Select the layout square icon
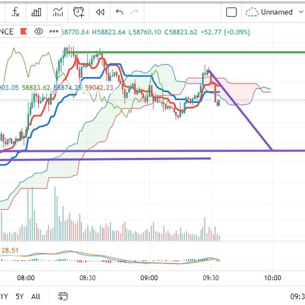 click(x=232, y=12)
